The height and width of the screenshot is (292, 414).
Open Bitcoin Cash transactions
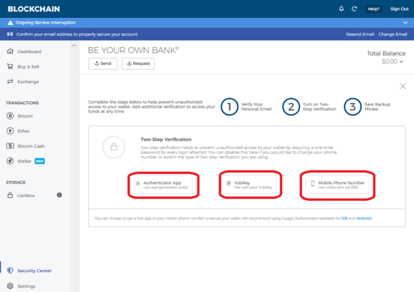pos(31,146)
